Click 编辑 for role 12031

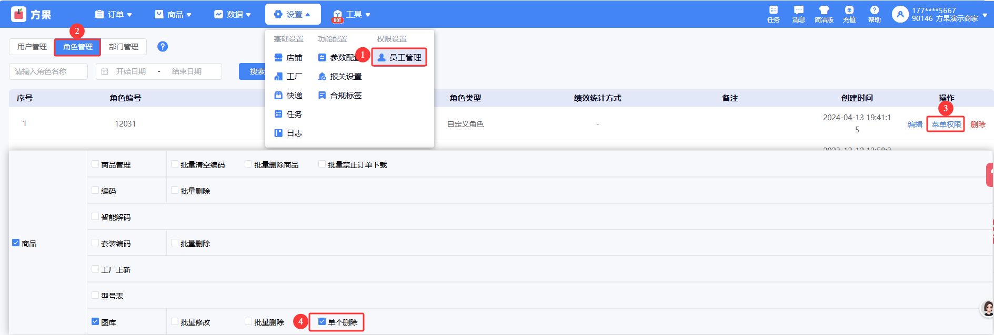(x=915, y=124)
